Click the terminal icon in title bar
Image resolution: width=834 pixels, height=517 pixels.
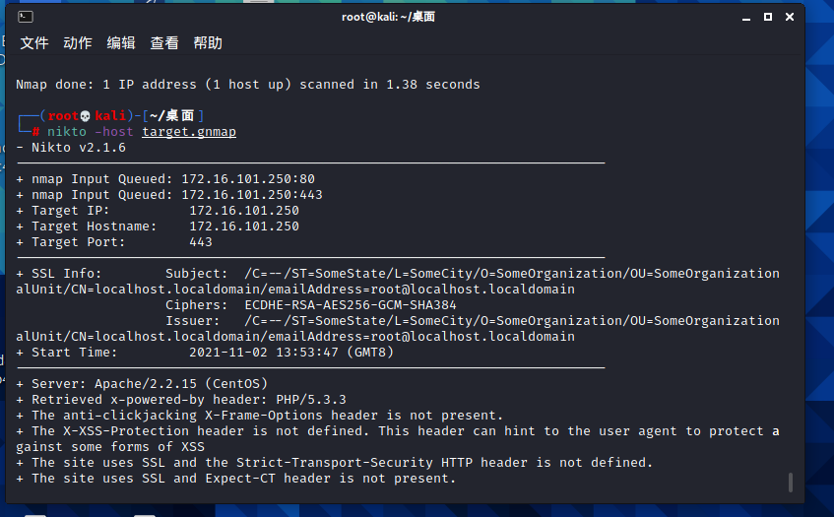click(x=26, y=17)
